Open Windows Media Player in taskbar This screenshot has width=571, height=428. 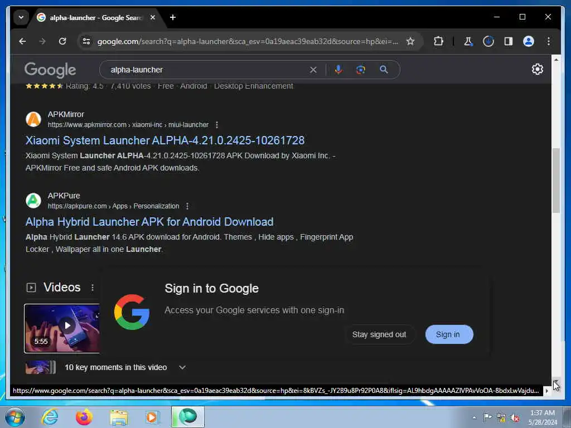point(152,417)
